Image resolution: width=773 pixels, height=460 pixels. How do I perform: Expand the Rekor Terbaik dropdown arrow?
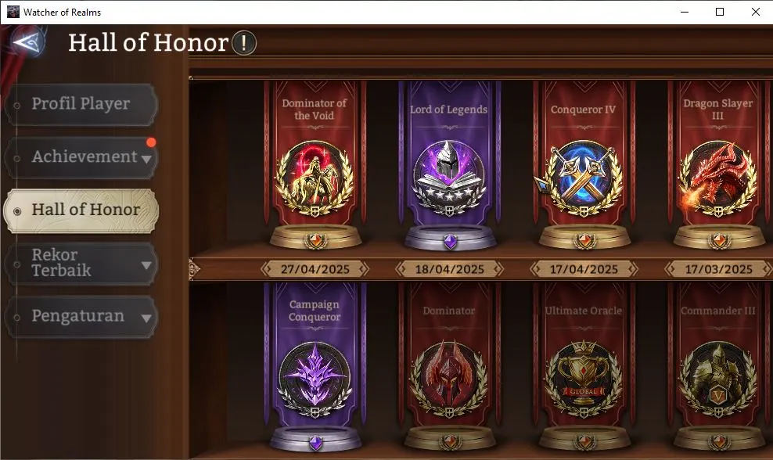coord(146,265)
